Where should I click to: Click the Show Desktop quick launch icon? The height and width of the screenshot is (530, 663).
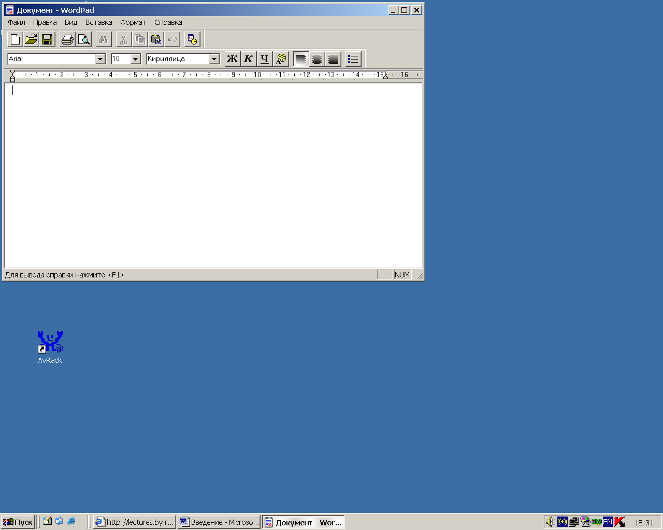point(48,521)
